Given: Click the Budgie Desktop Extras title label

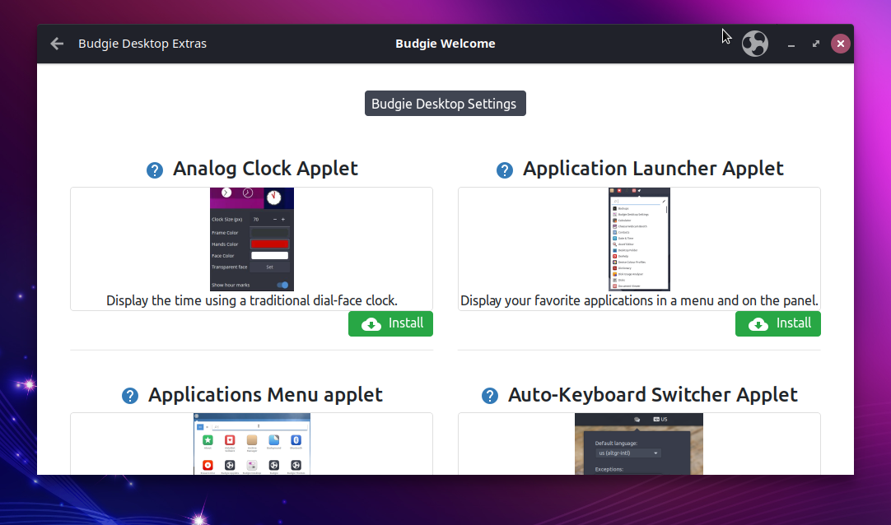Looking at the screenshot, I should pyautogui.click(x=142, y=44).
